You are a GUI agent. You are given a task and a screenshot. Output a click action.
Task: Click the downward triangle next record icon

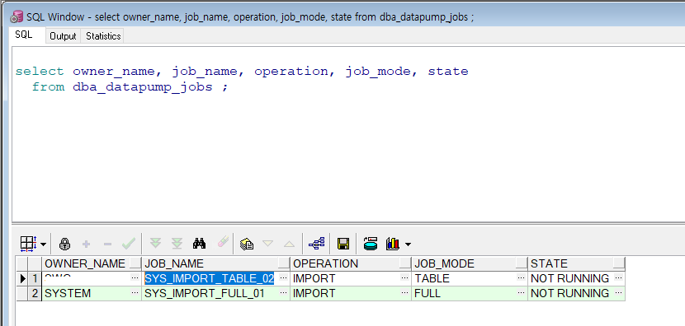tap(267, 244)
